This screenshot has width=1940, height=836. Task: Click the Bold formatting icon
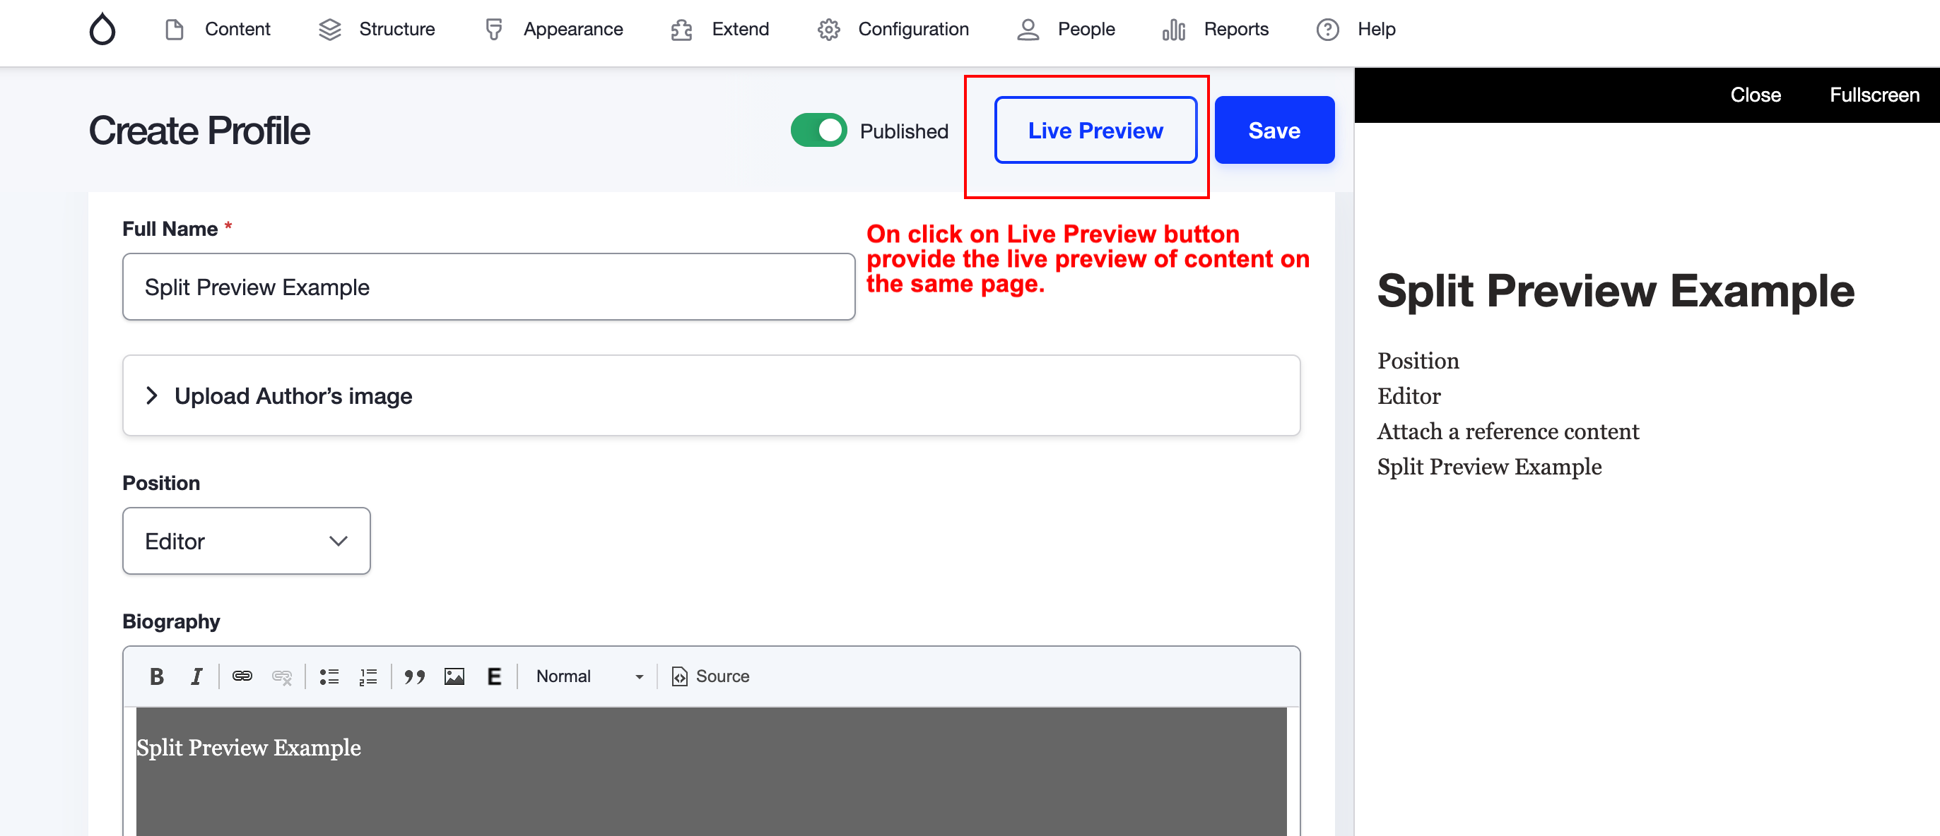click(157, 676)
